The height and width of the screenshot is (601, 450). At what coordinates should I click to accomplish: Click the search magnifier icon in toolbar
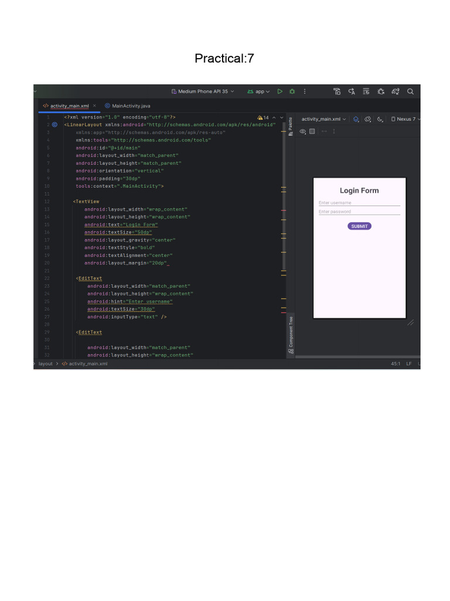[410, 92]
